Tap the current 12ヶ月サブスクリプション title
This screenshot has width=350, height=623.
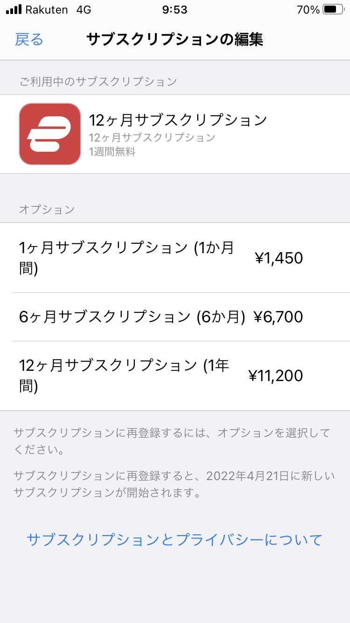178,120
